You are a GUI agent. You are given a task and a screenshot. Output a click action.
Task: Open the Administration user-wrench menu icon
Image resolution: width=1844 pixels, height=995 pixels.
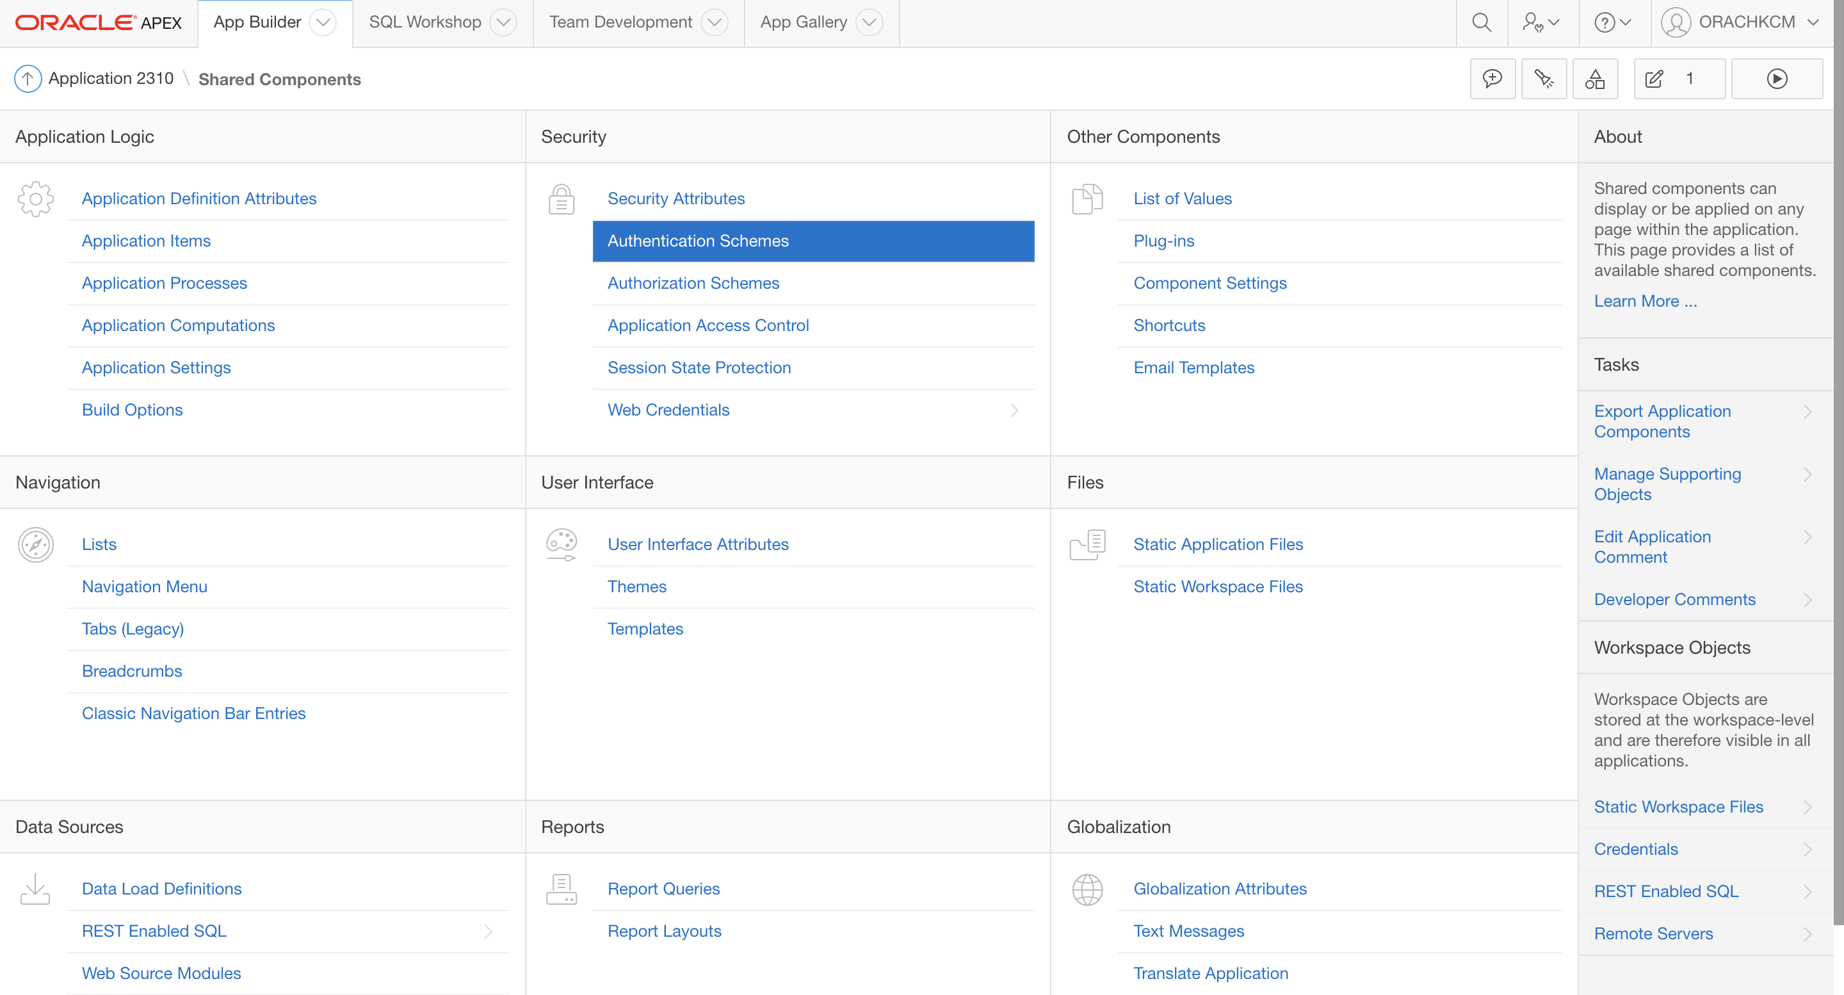click(1540, 23)
